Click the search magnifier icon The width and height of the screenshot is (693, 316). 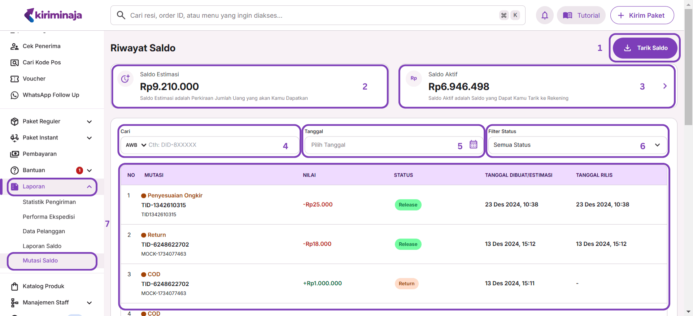121,15
